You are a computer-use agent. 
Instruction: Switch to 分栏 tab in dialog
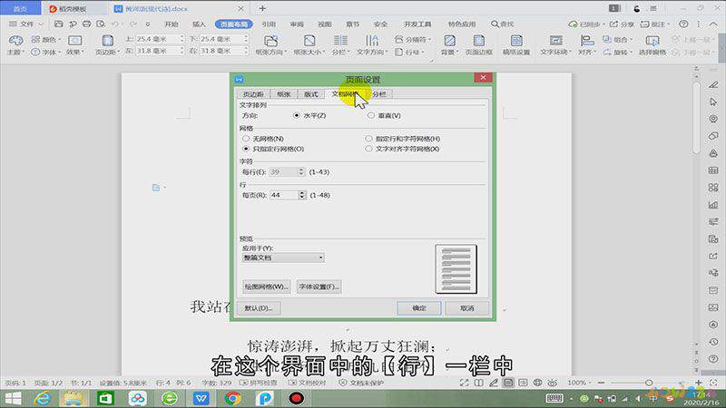tap(379, 94)
